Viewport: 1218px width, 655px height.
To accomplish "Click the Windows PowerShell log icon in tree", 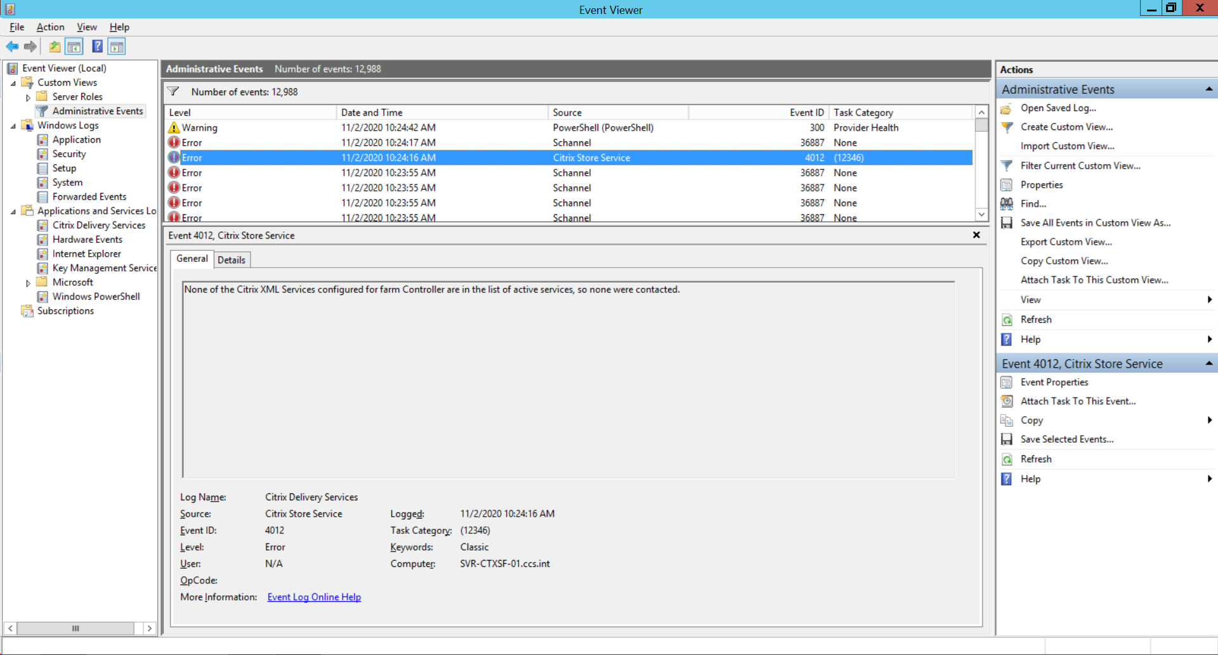I will [x=43, y=297].
